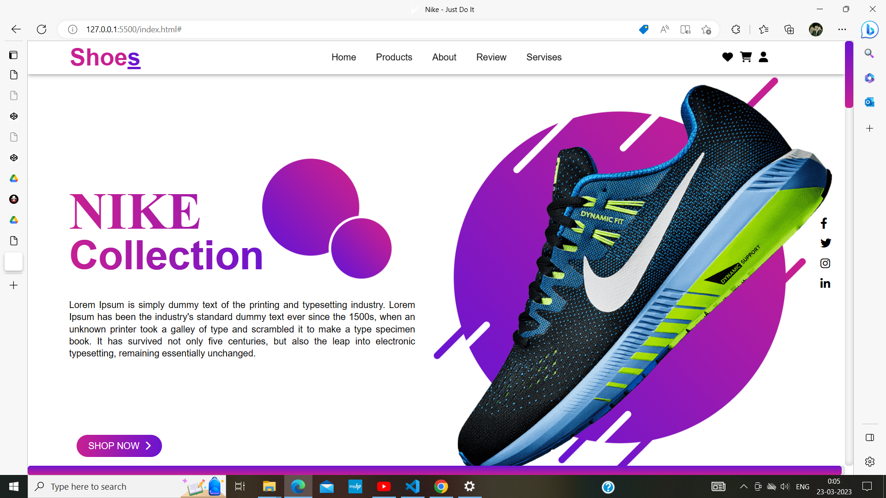Open the user account icon

click(763, 57)
